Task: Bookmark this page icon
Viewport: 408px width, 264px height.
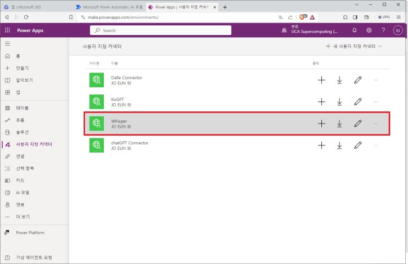Action: tap(71, 17)
